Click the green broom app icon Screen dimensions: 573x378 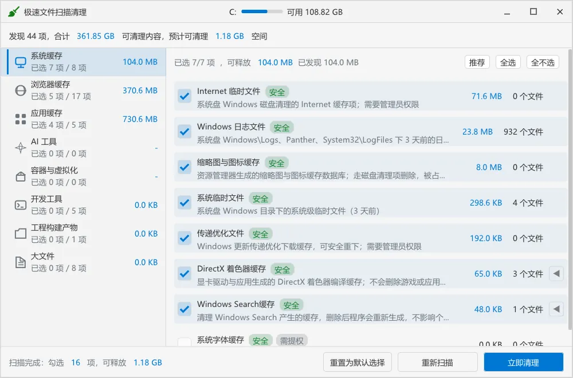click(x=14, y=12)
